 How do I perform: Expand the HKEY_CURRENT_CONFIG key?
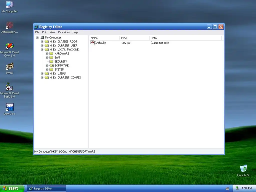tap(42, 77)
